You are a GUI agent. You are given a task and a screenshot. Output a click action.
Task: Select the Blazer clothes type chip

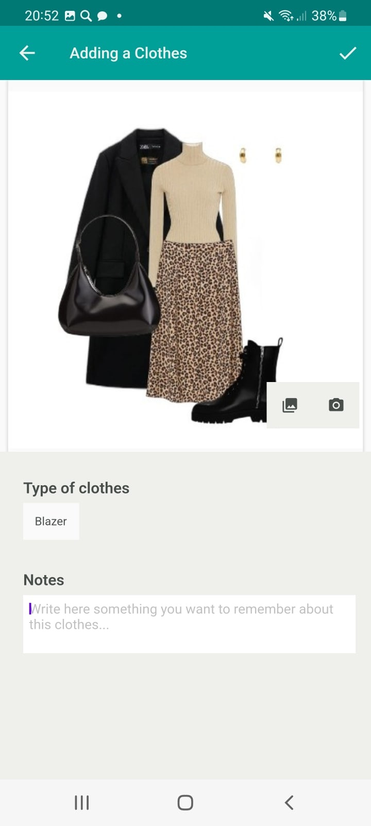pos(51,521)
